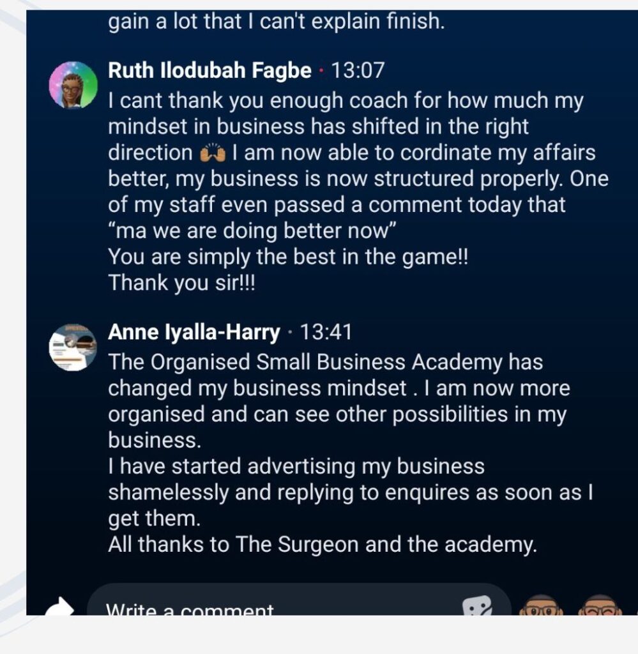
Task: Click the 13:41 comment timestamp
Action: [326, 332]
